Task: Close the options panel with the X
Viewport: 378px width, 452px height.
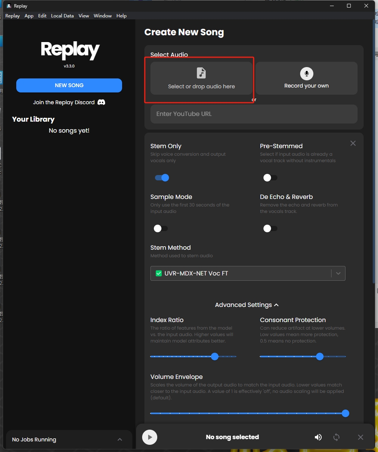Action: (353, 143)
